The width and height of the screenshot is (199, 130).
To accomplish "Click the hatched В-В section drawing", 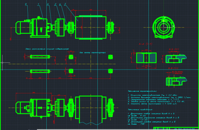I will [176, 81].
